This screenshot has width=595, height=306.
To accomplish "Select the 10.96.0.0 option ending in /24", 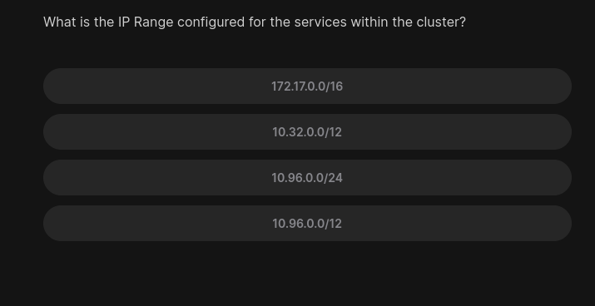I will 307,177.
